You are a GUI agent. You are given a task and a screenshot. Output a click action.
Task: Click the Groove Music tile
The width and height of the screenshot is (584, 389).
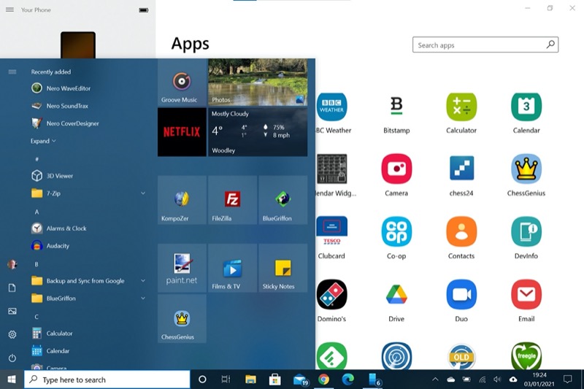click(182, 82)
